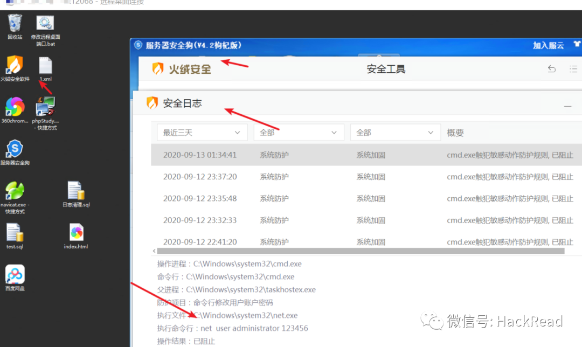
Task: Select log entry 2020-09-12 22:41:20
Action: point(366,241)
